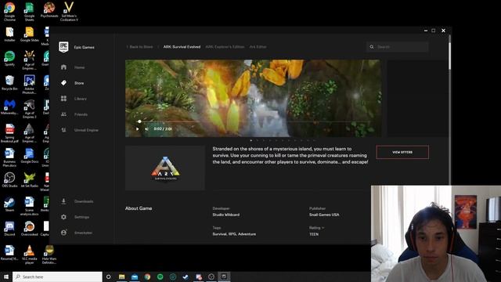The width and height of the screenshot is (501, 282).
Task: Open Spotify desktop shortcut
Action: click(9, 59)
